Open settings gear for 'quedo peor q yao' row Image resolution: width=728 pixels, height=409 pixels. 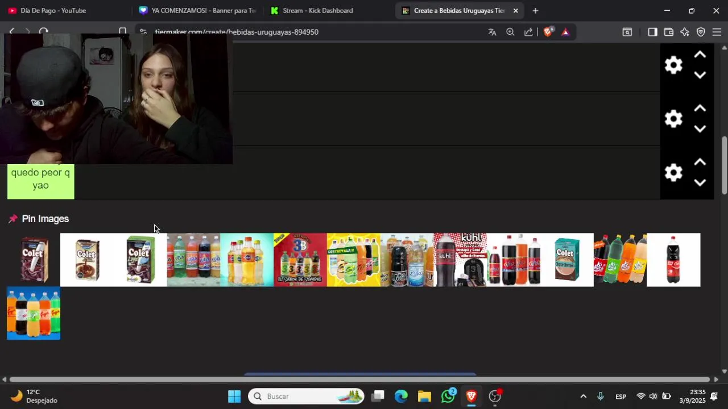[x=673, y=173]
